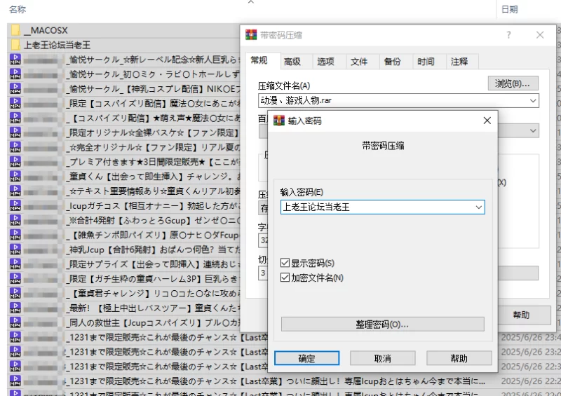Click the 整理密码(O)... button
The image size is (561, 396).
coord(382,325)
